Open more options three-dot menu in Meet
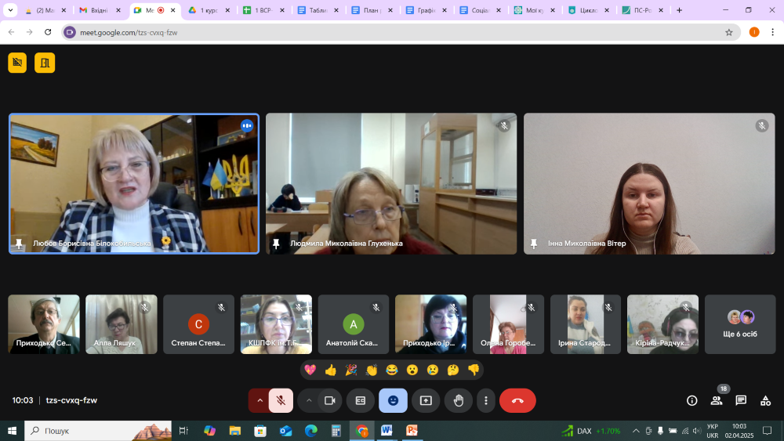Image resolution: width=784 pixels, height=441 pixels. tap(485, 400)
